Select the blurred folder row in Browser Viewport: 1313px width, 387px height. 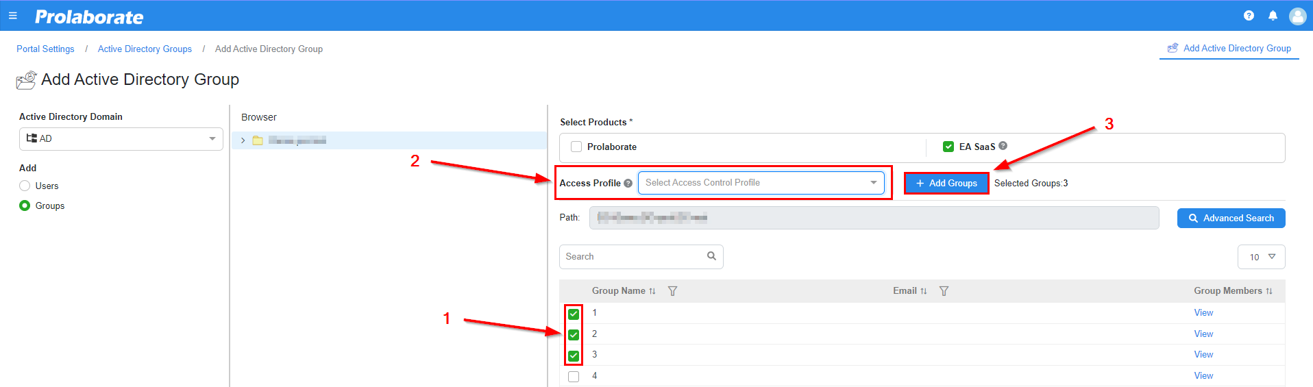pos(389,140)
